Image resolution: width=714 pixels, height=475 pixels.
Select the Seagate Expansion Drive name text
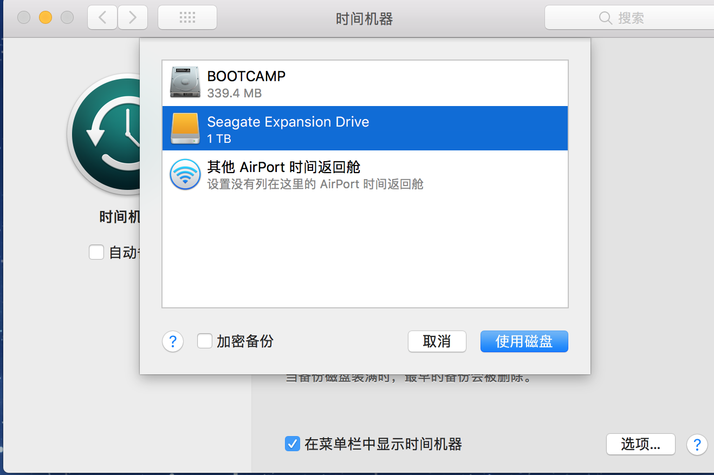(288, 122)
